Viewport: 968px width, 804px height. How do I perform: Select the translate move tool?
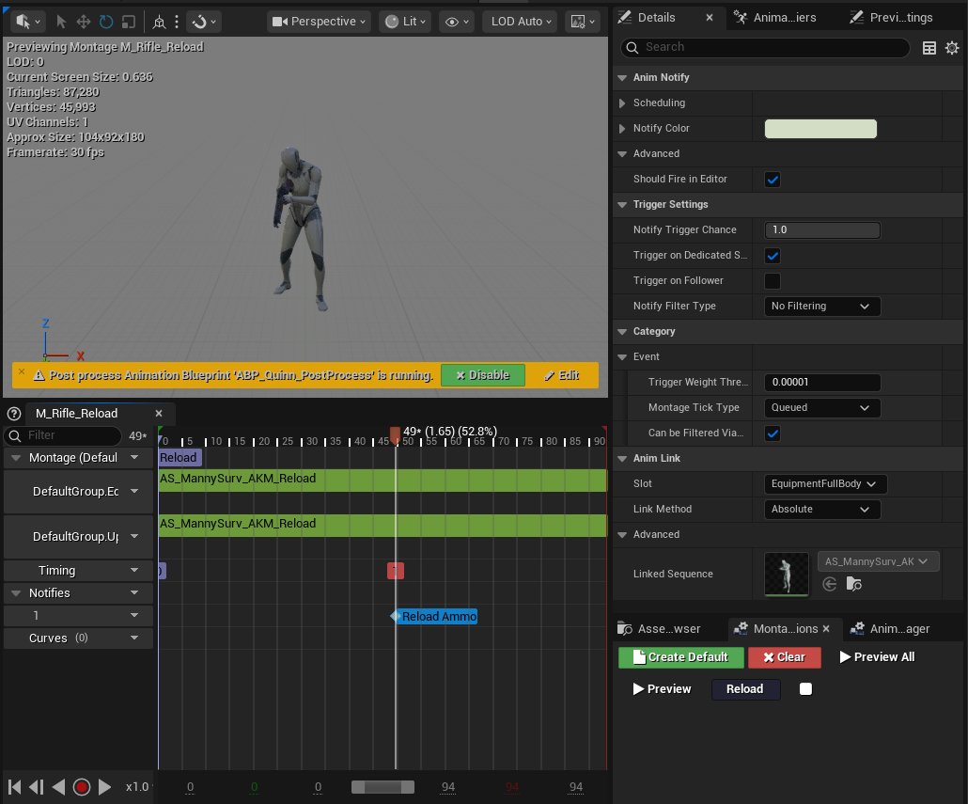coord(84,22)
